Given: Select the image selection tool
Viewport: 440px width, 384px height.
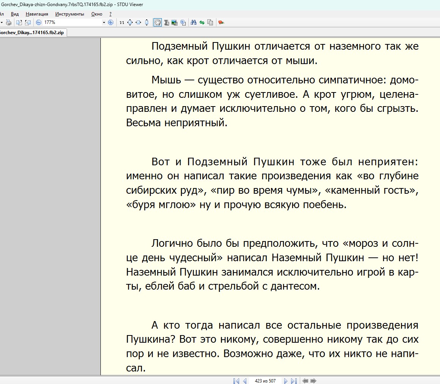Looking at the screenshot, I should pyautogui.click(x=175, y=22).
